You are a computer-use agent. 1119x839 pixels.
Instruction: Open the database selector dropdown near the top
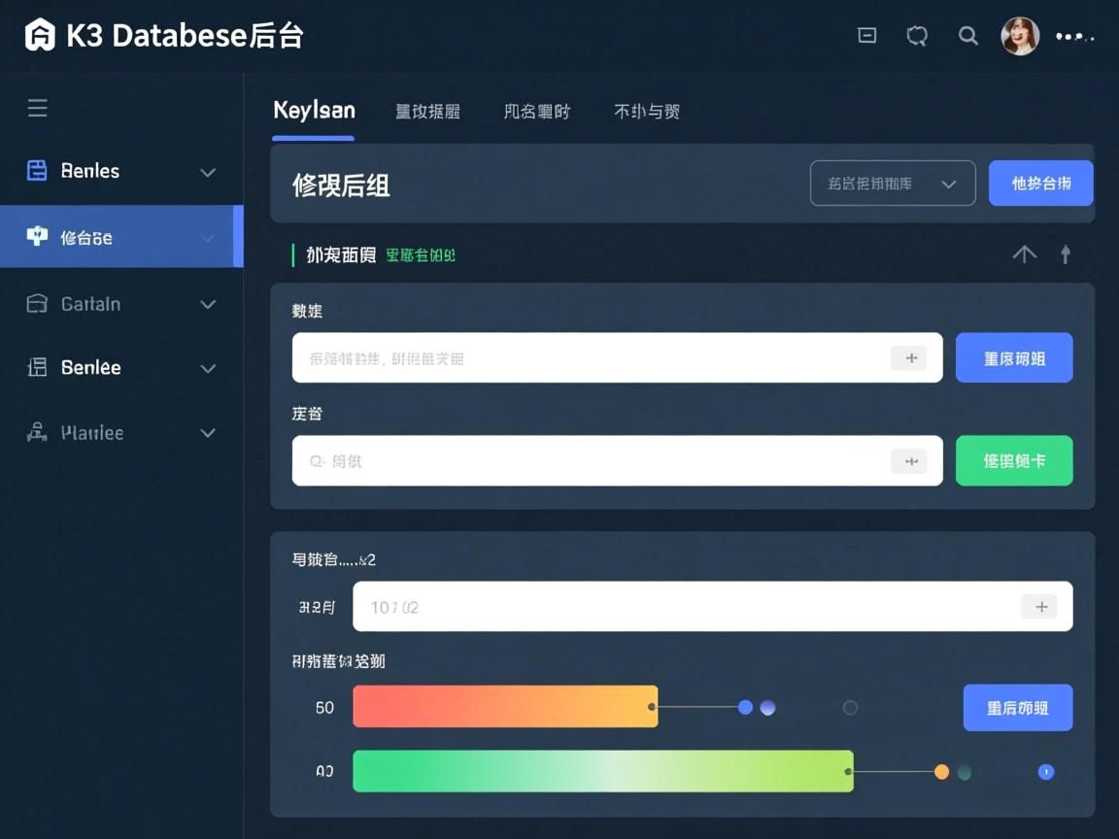(x=892, y=183)
